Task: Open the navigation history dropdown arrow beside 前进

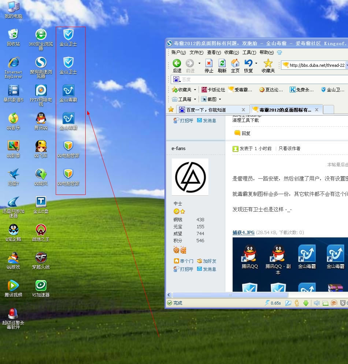Action: tap(199, 63)
